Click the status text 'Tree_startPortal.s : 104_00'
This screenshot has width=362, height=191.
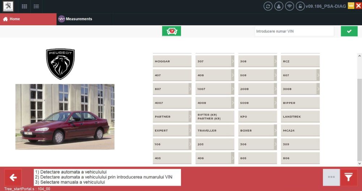(x=27, y=189)
